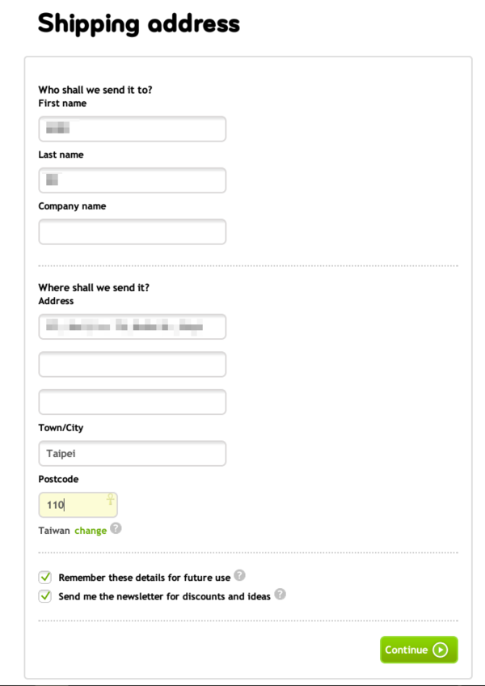The image size is (485, 686).
Task: Click the autofill key icon in Postcode field
Action: 110,500
